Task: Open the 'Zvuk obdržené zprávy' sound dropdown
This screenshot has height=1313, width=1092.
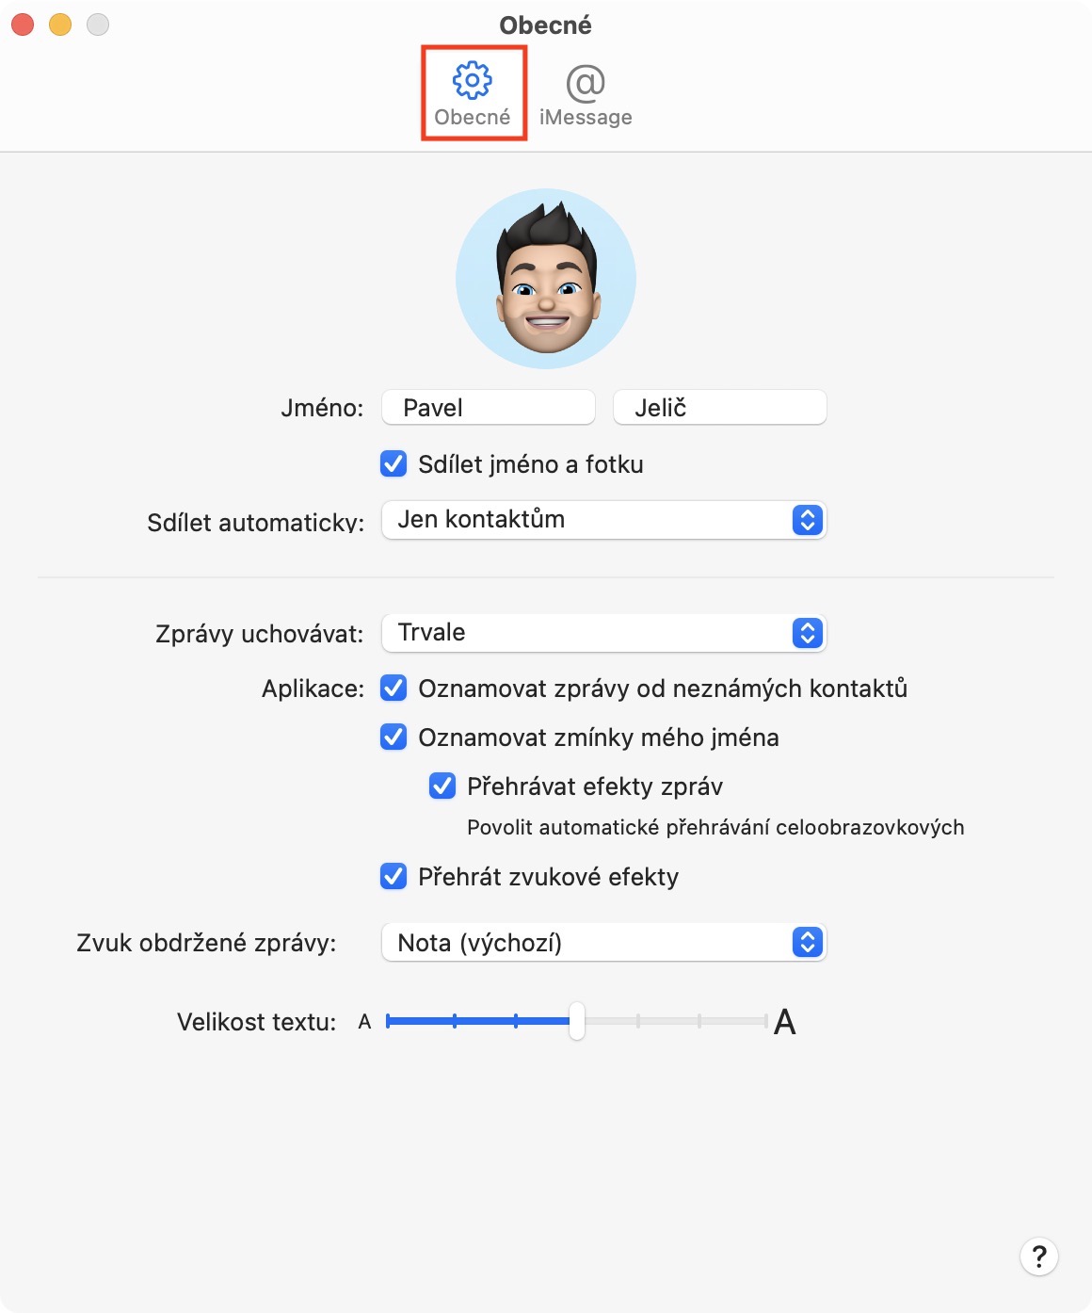Action: tap(603, 943)
